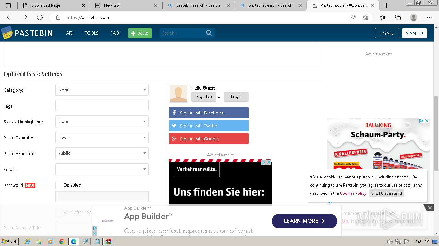Click the taskbar clock showing 12:24 PM
Viewport: 439px width, 246px height.
(422, 242)
